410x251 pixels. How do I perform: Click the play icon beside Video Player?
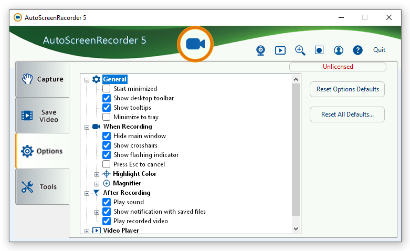(97, 231)
